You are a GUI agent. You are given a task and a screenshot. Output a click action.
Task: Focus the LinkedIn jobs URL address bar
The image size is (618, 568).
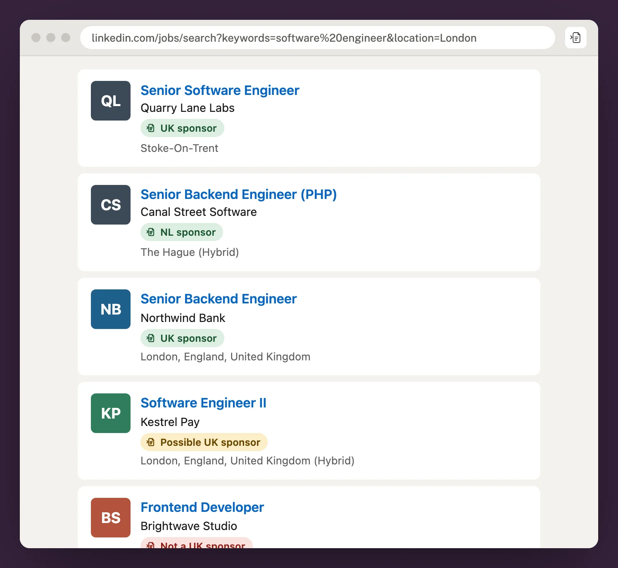(317, 38)
